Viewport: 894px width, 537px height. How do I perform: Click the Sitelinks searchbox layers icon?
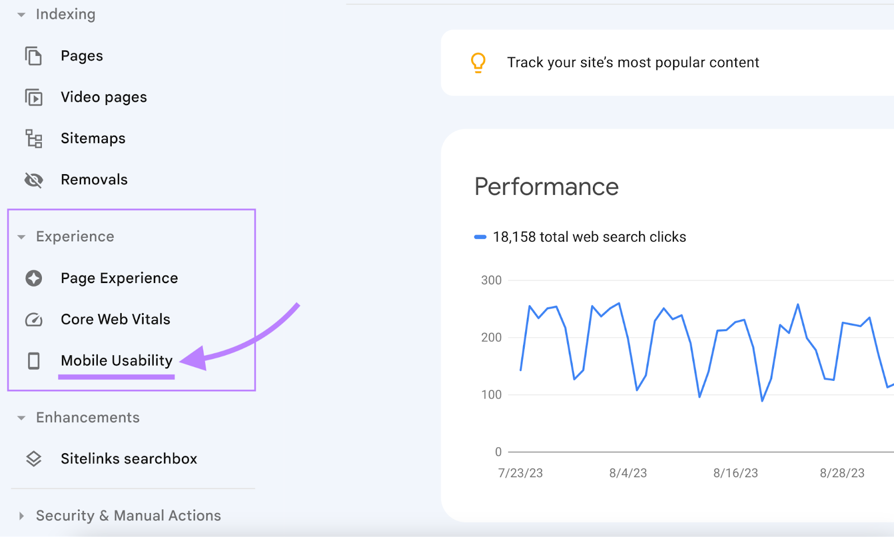[34, 458]
